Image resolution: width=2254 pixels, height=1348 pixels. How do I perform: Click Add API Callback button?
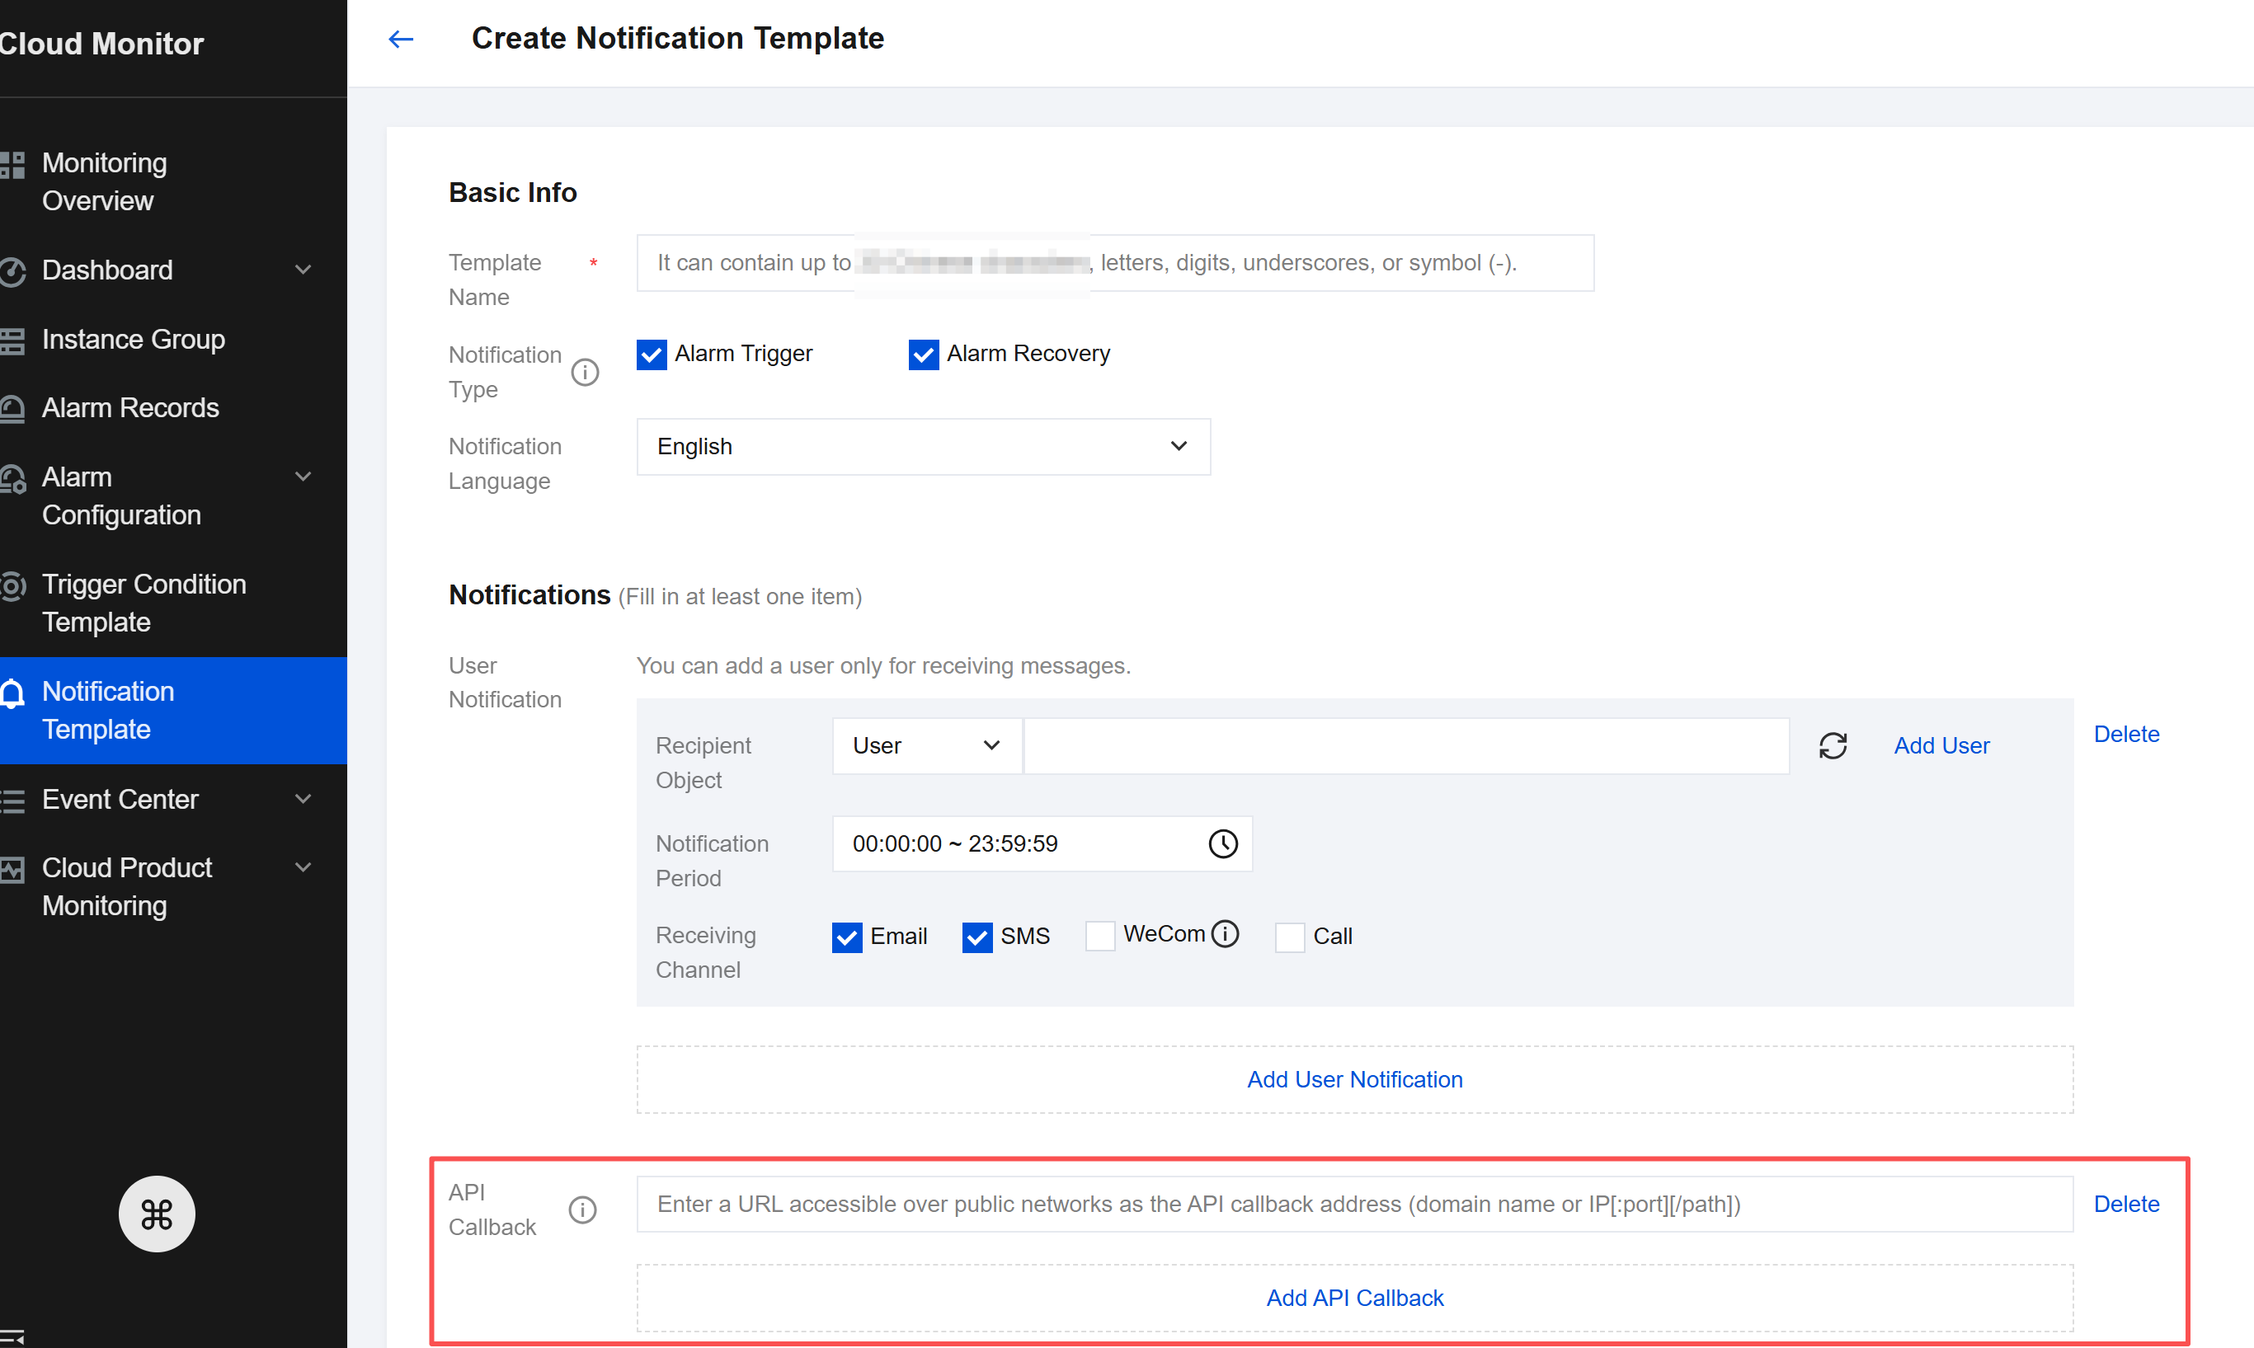pos(1354,1298)
